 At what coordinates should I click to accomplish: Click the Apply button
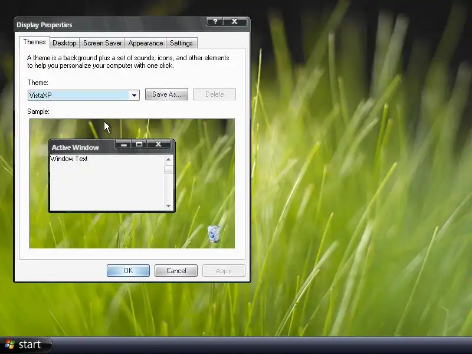(x=224, y=271)
